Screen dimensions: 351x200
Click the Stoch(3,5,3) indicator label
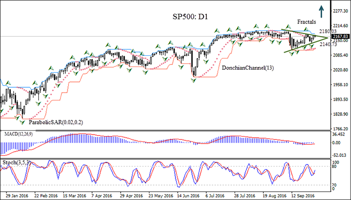[x=17, y=163]
